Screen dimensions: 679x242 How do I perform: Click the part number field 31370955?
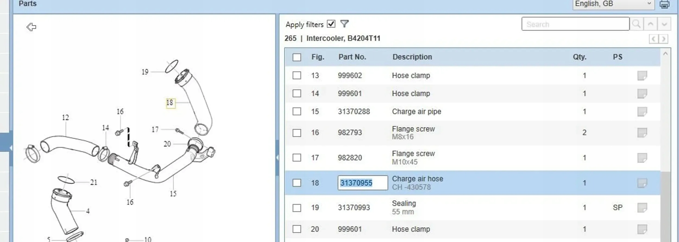pyautogui.click(x=363, y=183)
